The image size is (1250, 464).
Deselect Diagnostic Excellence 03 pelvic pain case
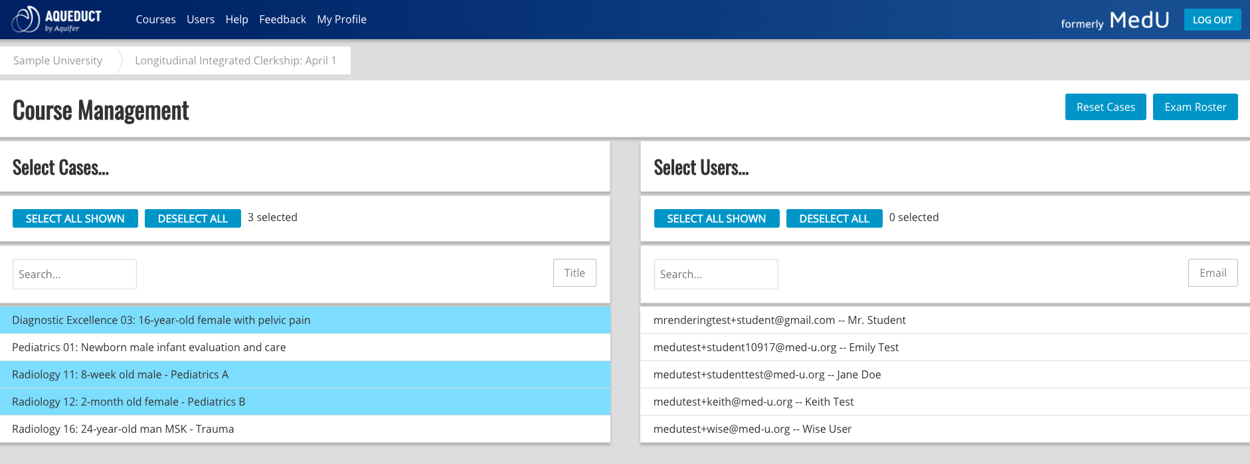pyautogui.click(x=305, y=320)
